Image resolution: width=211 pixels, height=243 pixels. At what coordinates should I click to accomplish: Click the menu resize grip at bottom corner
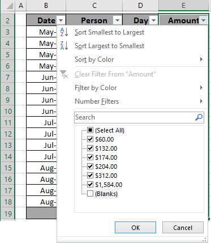point(204,240)
